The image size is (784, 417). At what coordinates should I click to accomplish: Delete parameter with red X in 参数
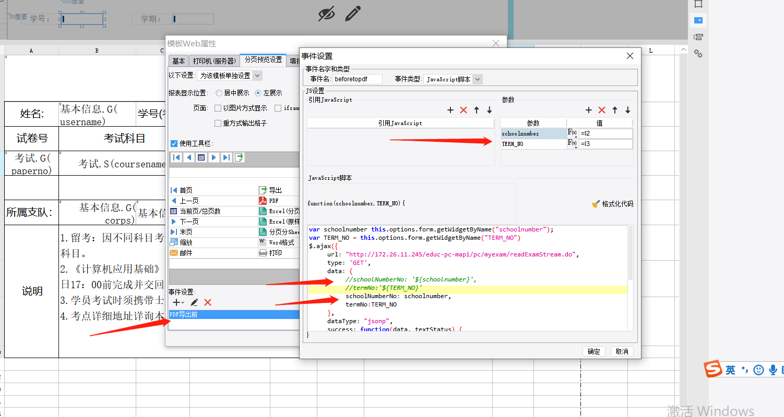click(602, 110)
